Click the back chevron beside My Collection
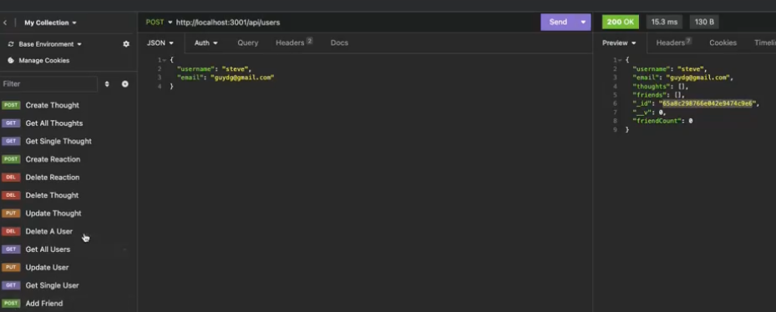776x312 pixels. click(5, 23)
